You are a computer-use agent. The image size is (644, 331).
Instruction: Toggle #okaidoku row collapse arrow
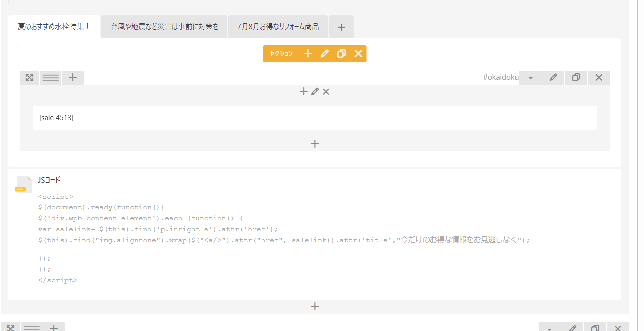[531, 78]
